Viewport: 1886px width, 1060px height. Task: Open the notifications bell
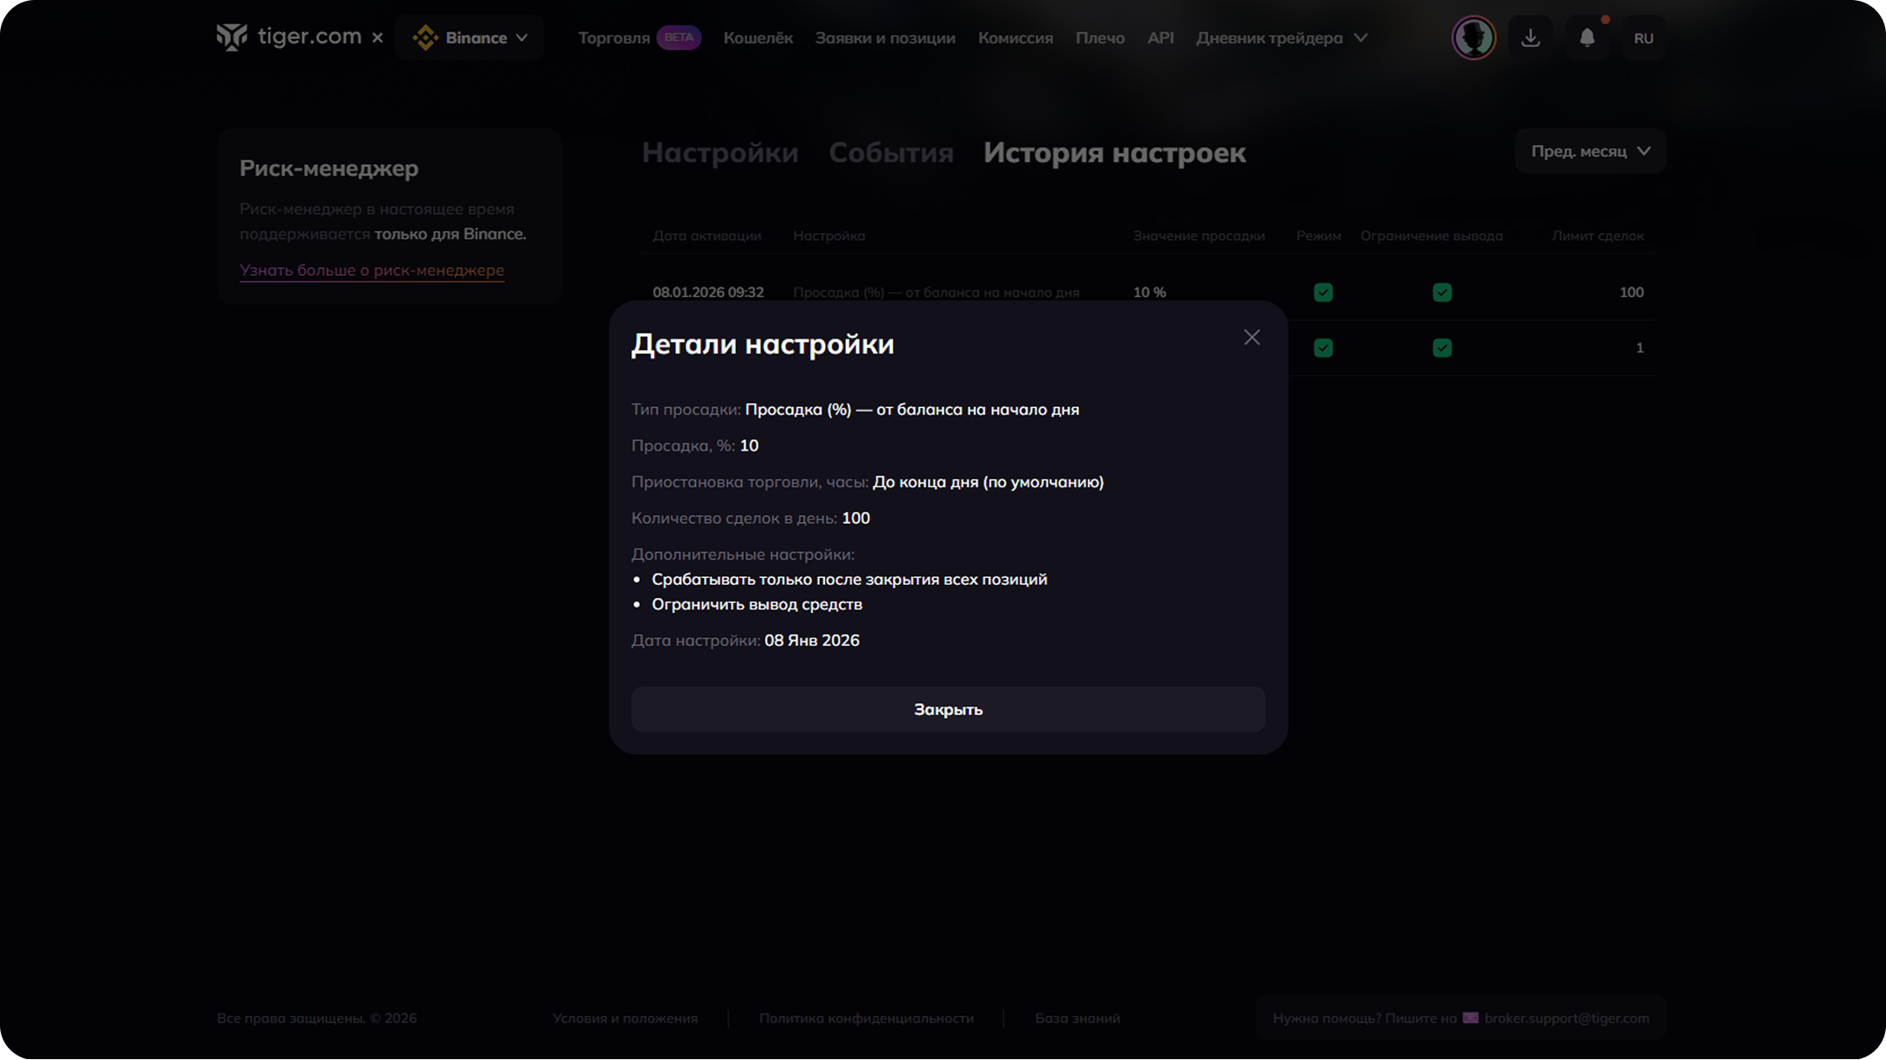1587,38
